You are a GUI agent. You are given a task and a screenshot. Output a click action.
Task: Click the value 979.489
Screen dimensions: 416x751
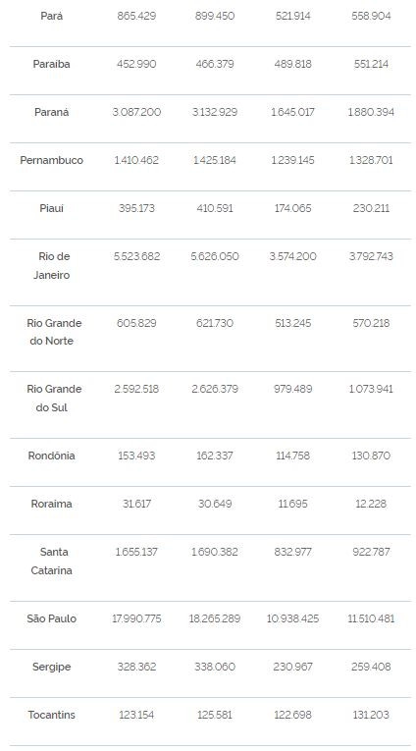[293, 389]
